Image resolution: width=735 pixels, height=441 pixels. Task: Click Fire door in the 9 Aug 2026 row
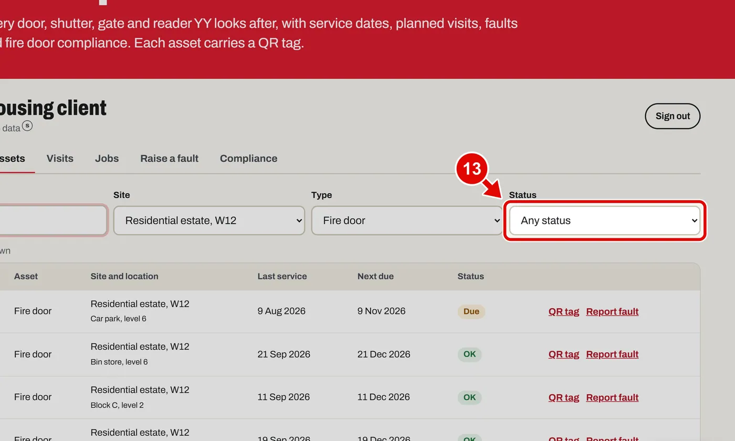click(33, 311)
